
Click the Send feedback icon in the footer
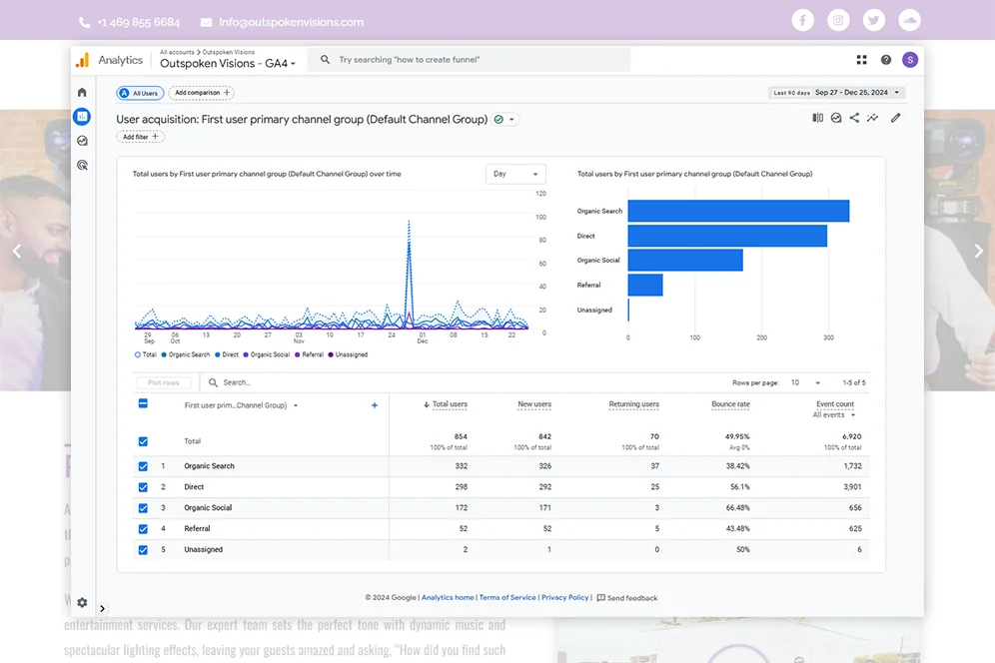tap(601, 598)
